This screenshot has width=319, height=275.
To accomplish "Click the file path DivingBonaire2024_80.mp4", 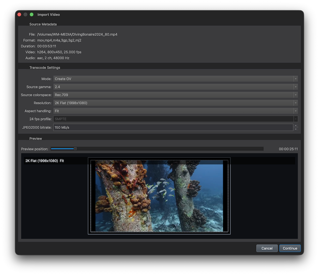I will tap(77, 34).
